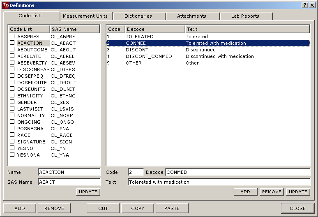Select the TOLERATED row in the table
This screenshot has height=217, width=318.
point(140,37)
